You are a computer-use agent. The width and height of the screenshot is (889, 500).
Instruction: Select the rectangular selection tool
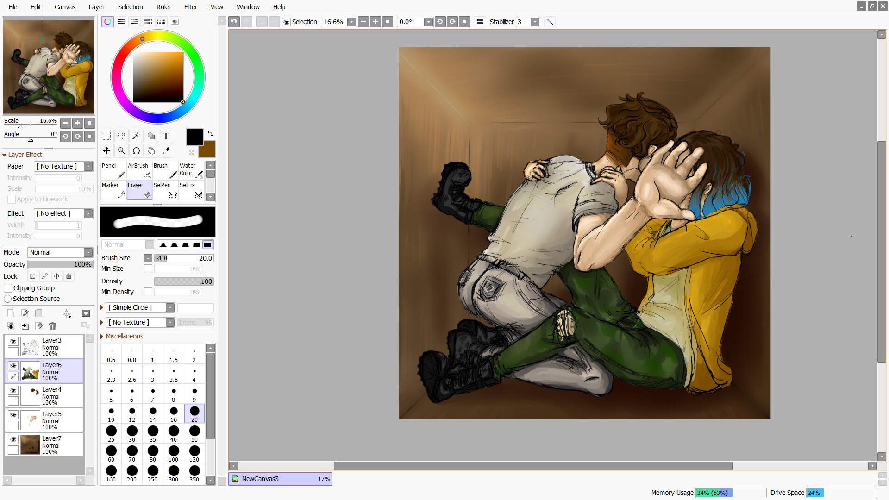tap(106, 136)
